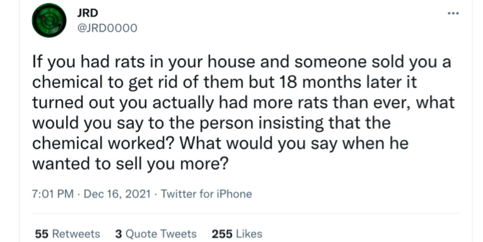Click the word "insisting" in the tweet

coord(288,123)
